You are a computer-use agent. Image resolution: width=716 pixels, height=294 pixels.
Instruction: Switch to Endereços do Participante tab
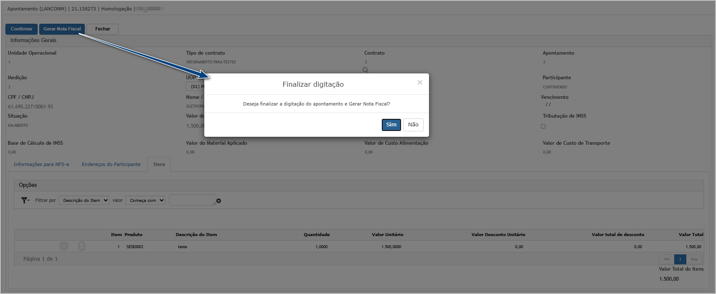[111, 164]
